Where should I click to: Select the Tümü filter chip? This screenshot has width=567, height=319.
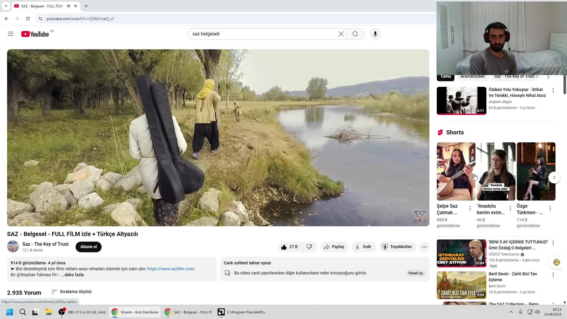446,77
